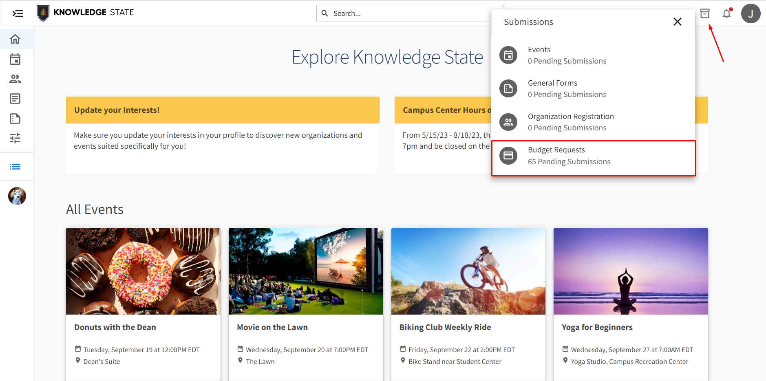Open the Campus Center Hours banner

(443, 110)
